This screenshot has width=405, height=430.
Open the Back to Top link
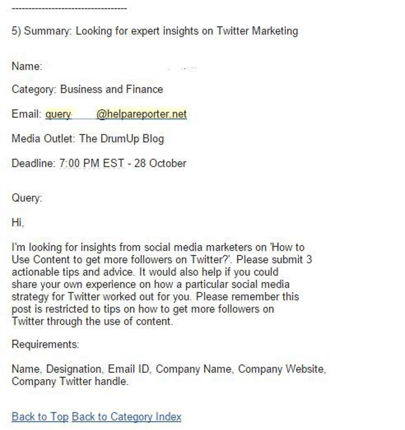coord(40,417)
